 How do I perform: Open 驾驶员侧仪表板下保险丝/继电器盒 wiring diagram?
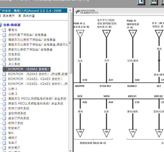tap(32, 40)
